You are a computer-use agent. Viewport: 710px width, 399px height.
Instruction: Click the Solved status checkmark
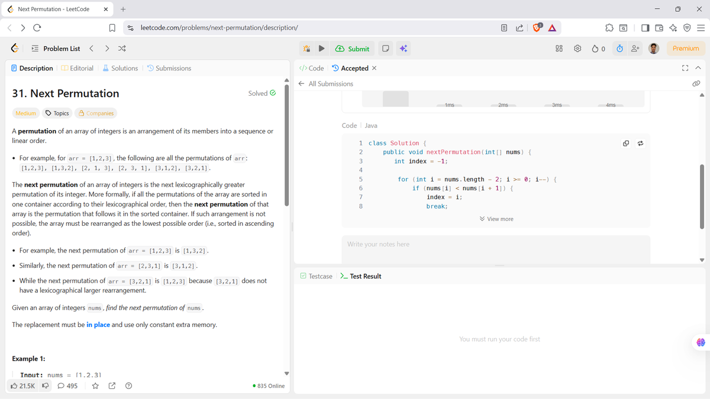coord(273,93)
